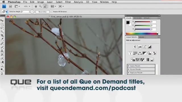This screenshot has height=102, width=182.
Task: Open the Photoshop application menu
Action: pyautogui.click(x=14, y=2)
